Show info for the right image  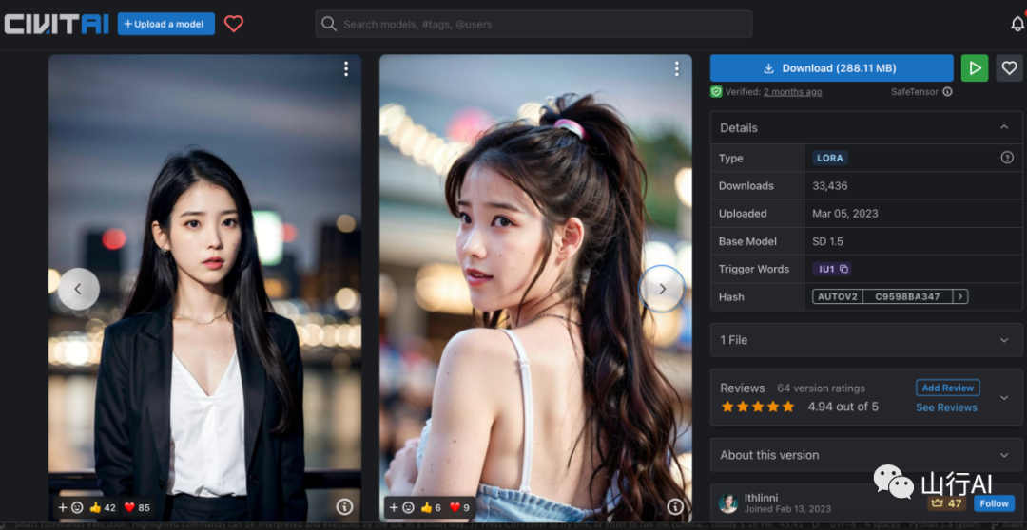click(674, 507)
